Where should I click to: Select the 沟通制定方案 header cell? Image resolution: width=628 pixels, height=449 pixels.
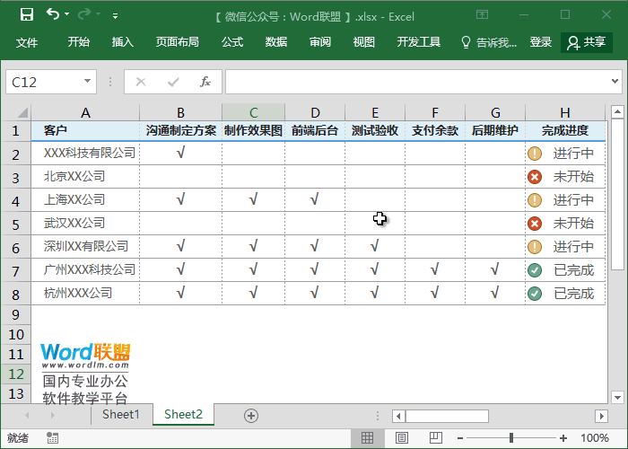180,131
